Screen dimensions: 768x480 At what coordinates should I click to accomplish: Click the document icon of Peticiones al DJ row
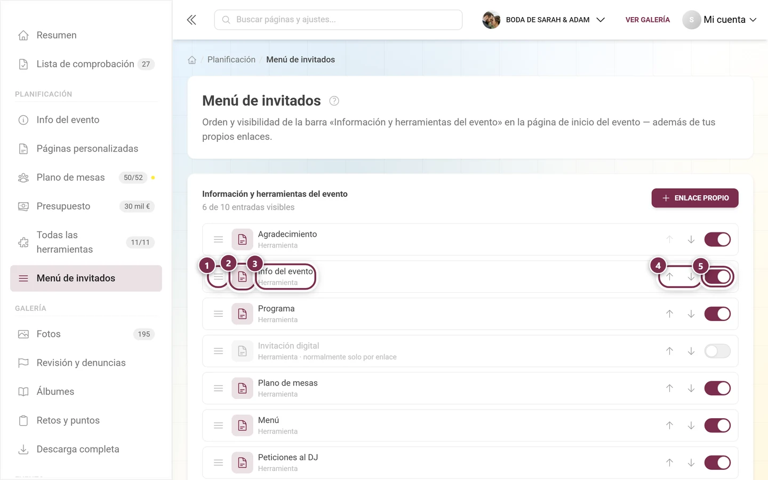point(242,462)
